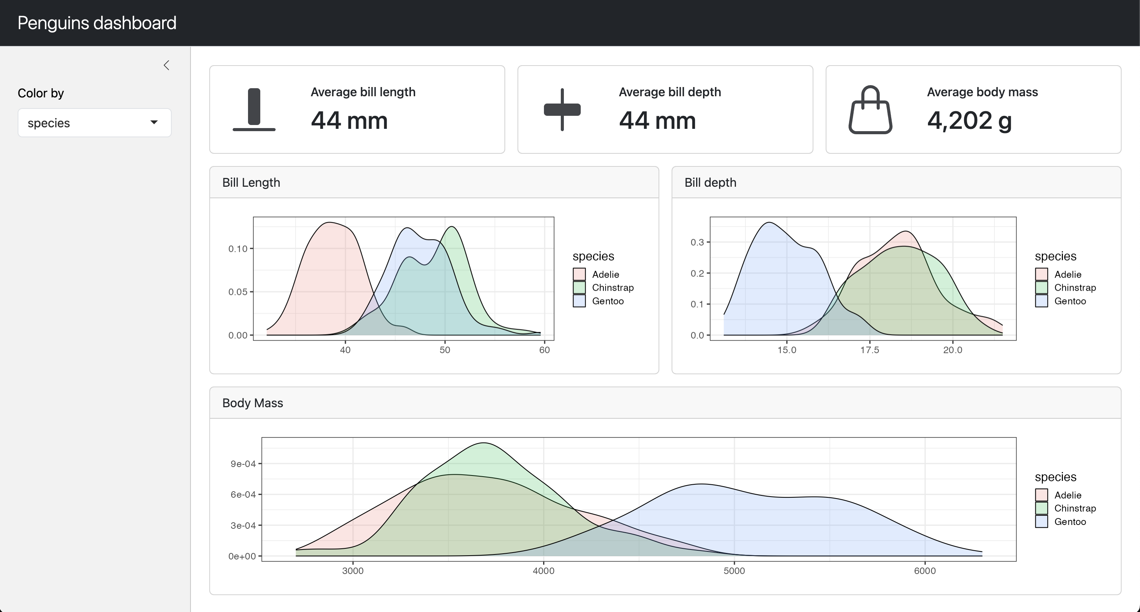This screenshot has height=612, width=1140.
Task: Click the bag icon beside Average body mass
Action: [x=870, y=110]
